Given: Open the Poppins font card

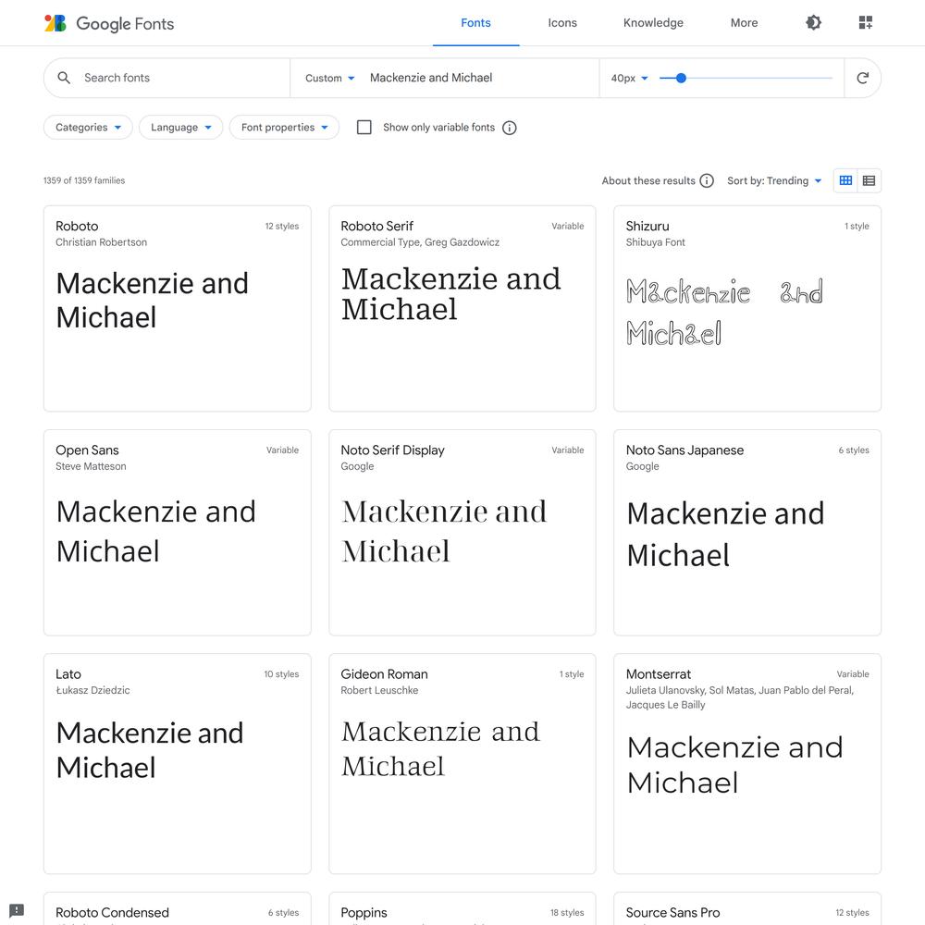Looking at the screenshot, I should 462,909.
